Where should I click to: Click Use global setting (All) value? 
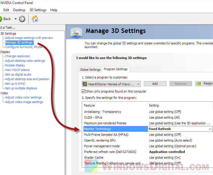[164, 117]
